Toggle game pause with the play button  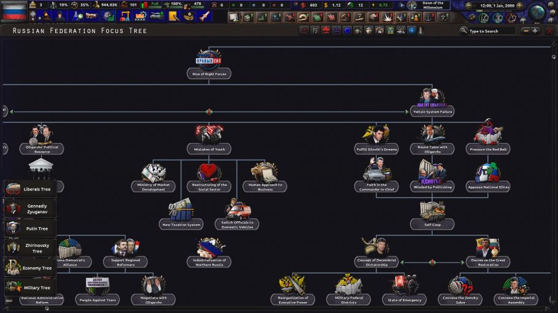402,6
